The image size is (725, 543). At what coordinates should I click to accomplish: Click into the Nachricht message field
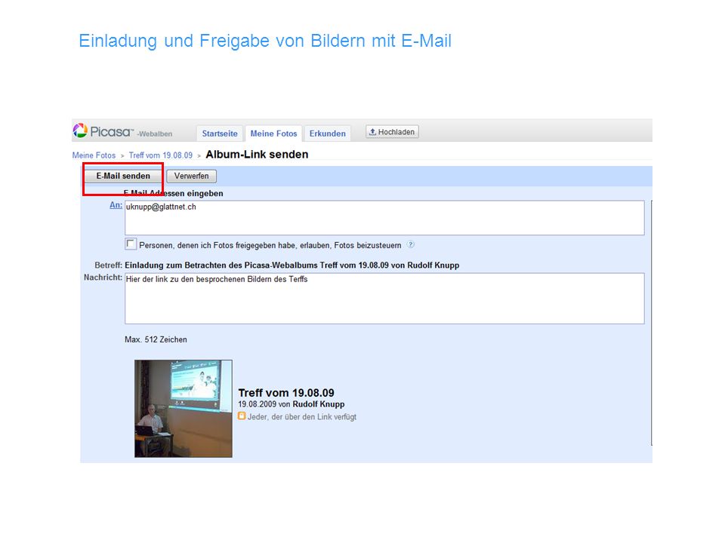pos(384,299)
